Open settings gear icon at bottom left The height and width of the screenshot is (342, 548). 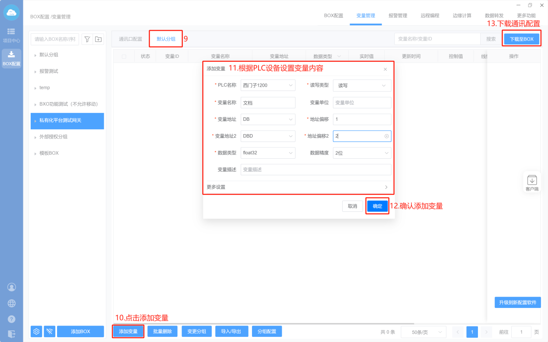pyautogui.click(x=37, y=331)
